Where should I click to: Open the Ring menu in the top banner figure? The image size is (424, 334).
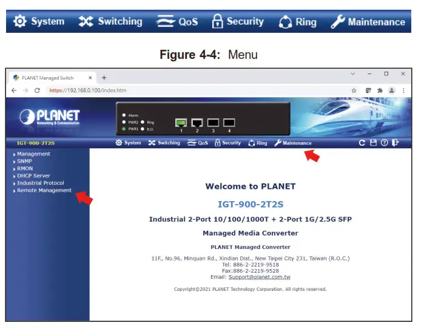[x=297, y=22]
